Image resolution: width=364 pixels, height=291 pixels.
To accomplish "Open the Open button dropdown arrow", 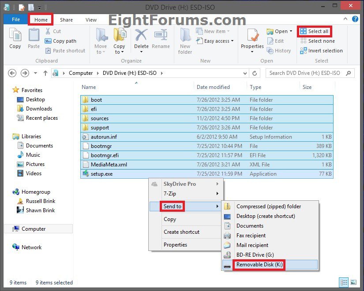I will pos(291,31).
